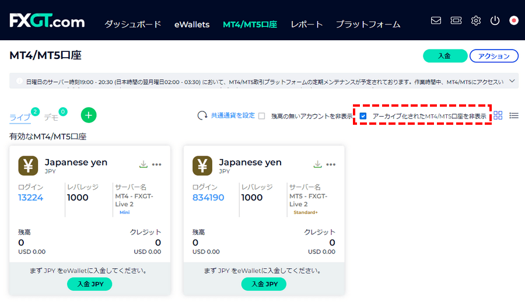Expand the maintenance notice chevron
This screenshot has width=525, height=302.
point(512,81)
